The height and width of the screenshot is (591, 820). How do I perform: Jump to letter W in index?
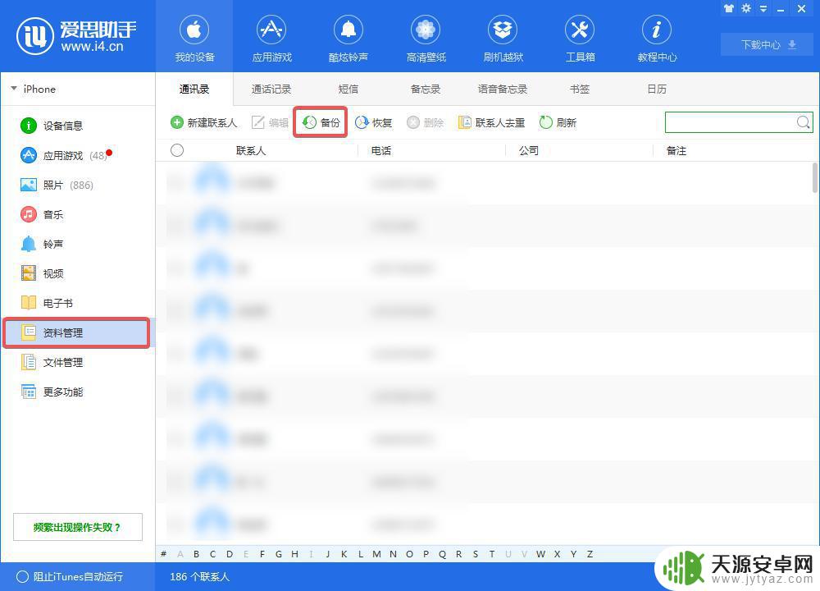click(x=540, y=554)
